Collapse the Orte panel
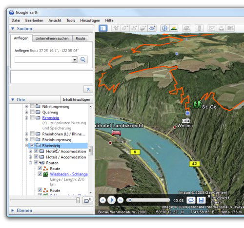 coord(13,100)
